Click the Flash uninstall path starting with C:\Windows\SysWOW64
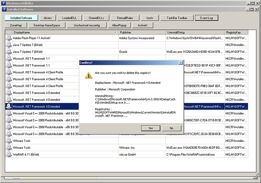This screenshot has height=183, width=261. pyautogui.click(x=195, y=38)
